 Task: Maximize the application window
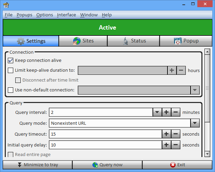click(193, 4)
